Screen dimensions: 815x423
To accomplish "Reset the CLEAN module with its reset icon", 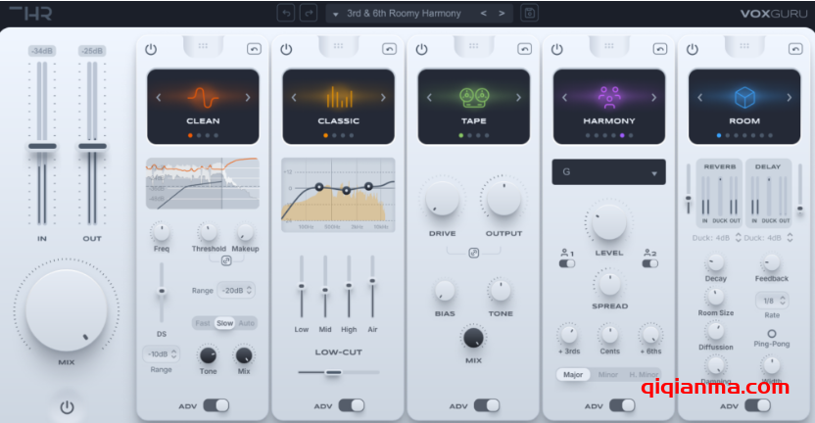I will point(254,49).
